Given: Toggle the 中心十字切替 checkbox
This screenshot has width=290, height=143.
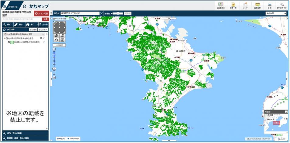Looking at the screenshot, I should (54, 19).
